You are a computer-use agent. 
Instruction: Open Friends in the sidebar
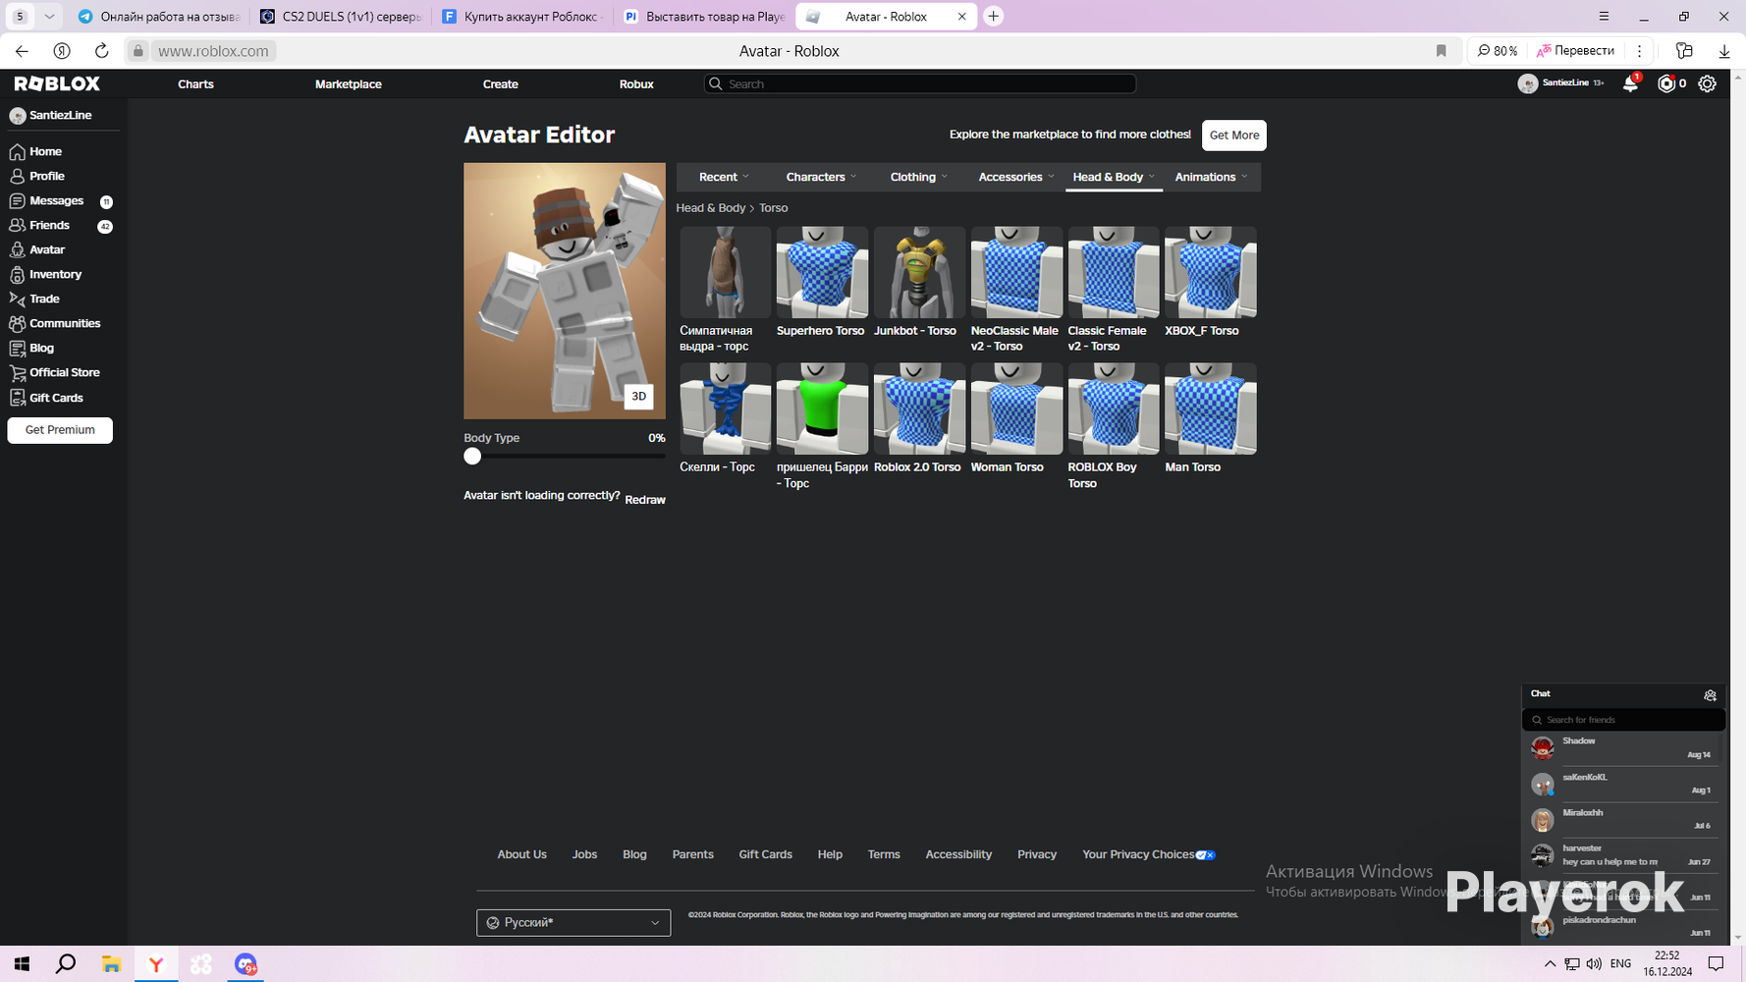click(x=49, y=225)
